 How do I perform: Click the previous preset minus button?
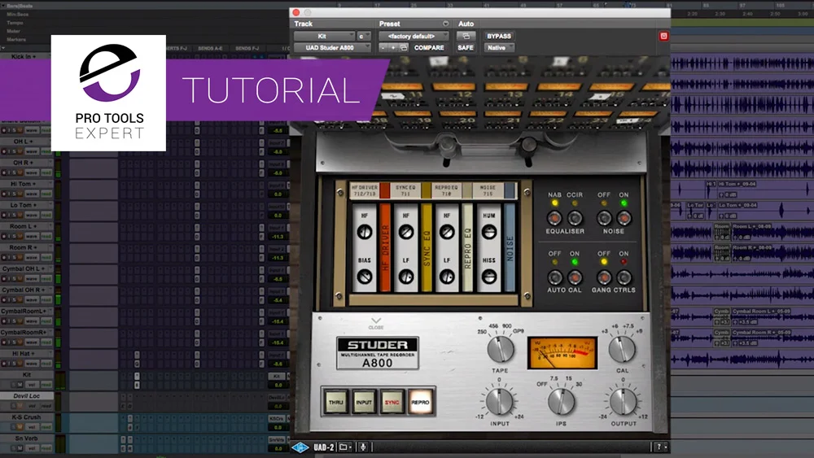383,48
